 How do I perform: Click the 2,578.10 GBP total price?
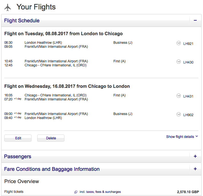(188, 192)
